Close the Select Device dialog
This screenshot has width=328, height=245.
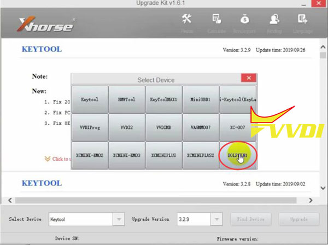(249, 78)
